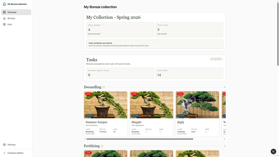Click the LATE badge on jkghj card

180,94
